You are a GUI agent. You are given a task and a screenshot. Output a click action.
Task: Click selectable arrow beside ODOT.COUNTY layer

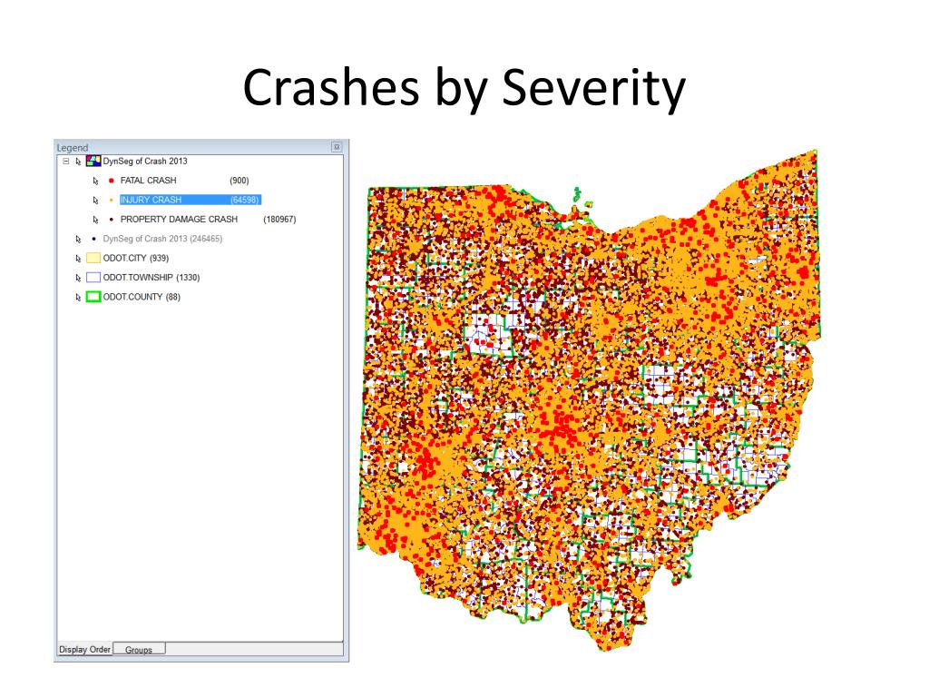(78, 298)
